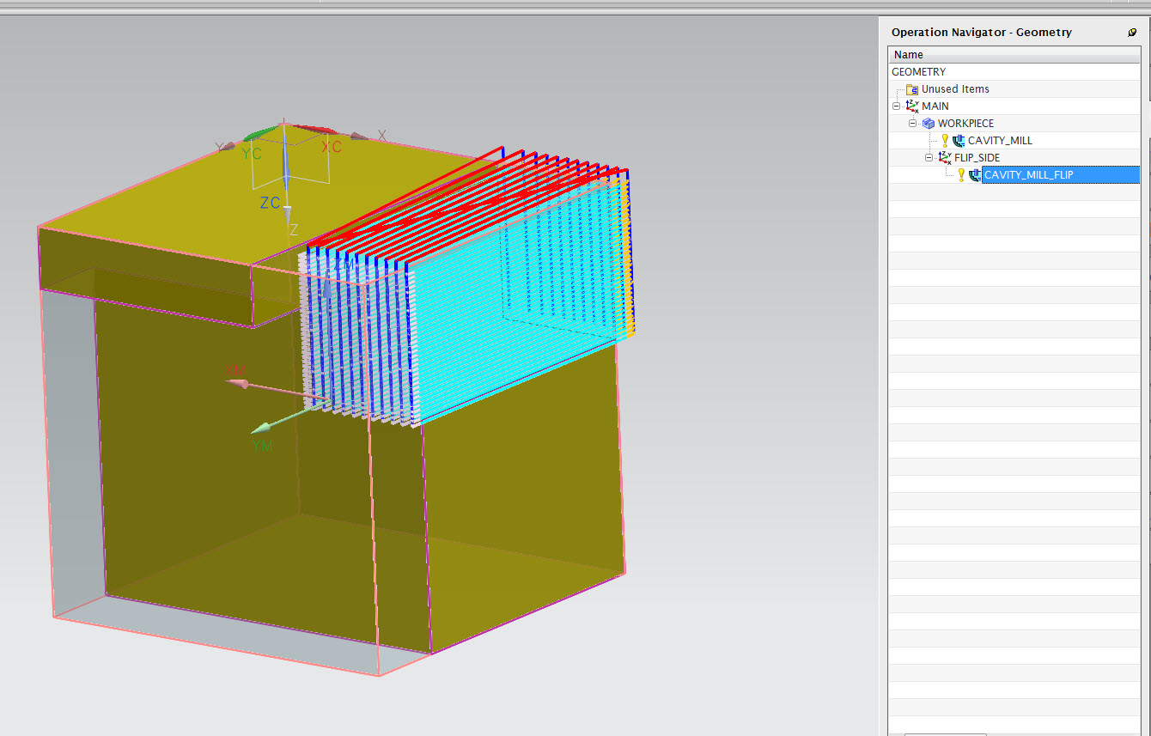Screen dimensions: 1151x736
Task: Click the WORKPIECE blue block icon
Action: point(929,124)
